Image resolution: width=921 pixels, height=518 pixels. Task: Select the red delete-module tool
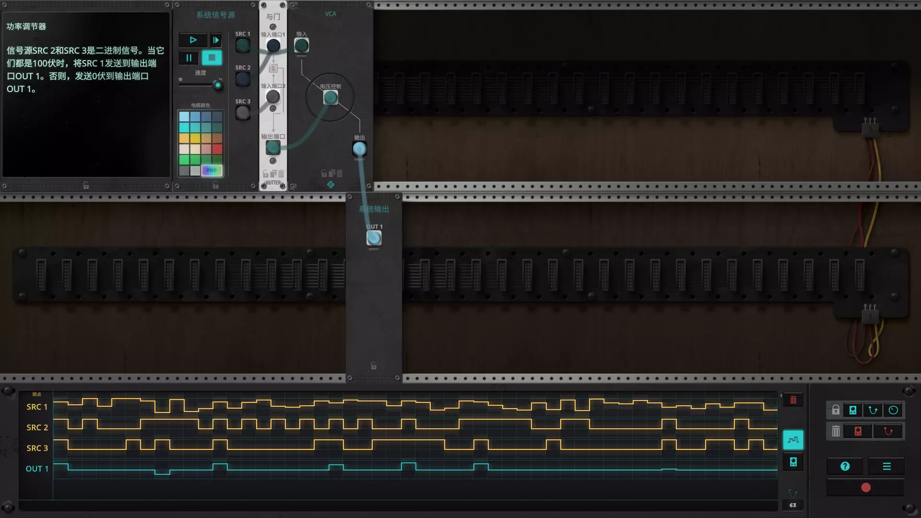click(858, 431)
